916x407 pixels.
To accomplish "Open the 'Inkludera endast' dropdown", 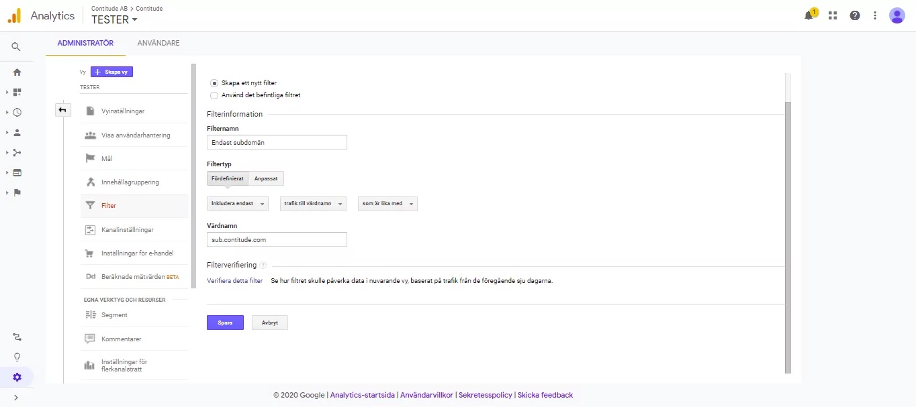I will 238,203.
